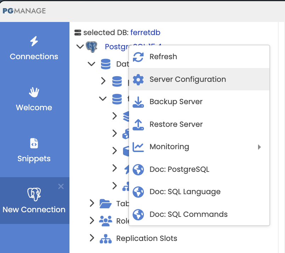Viewport: 285px width, 253px height.
Task: Click the Backup Server download icon
Action: pos(138,102)
